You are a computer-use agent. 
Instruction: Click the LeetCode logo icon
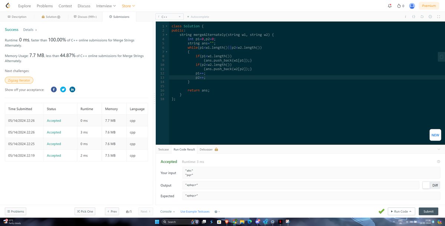[x=8, y=6]
